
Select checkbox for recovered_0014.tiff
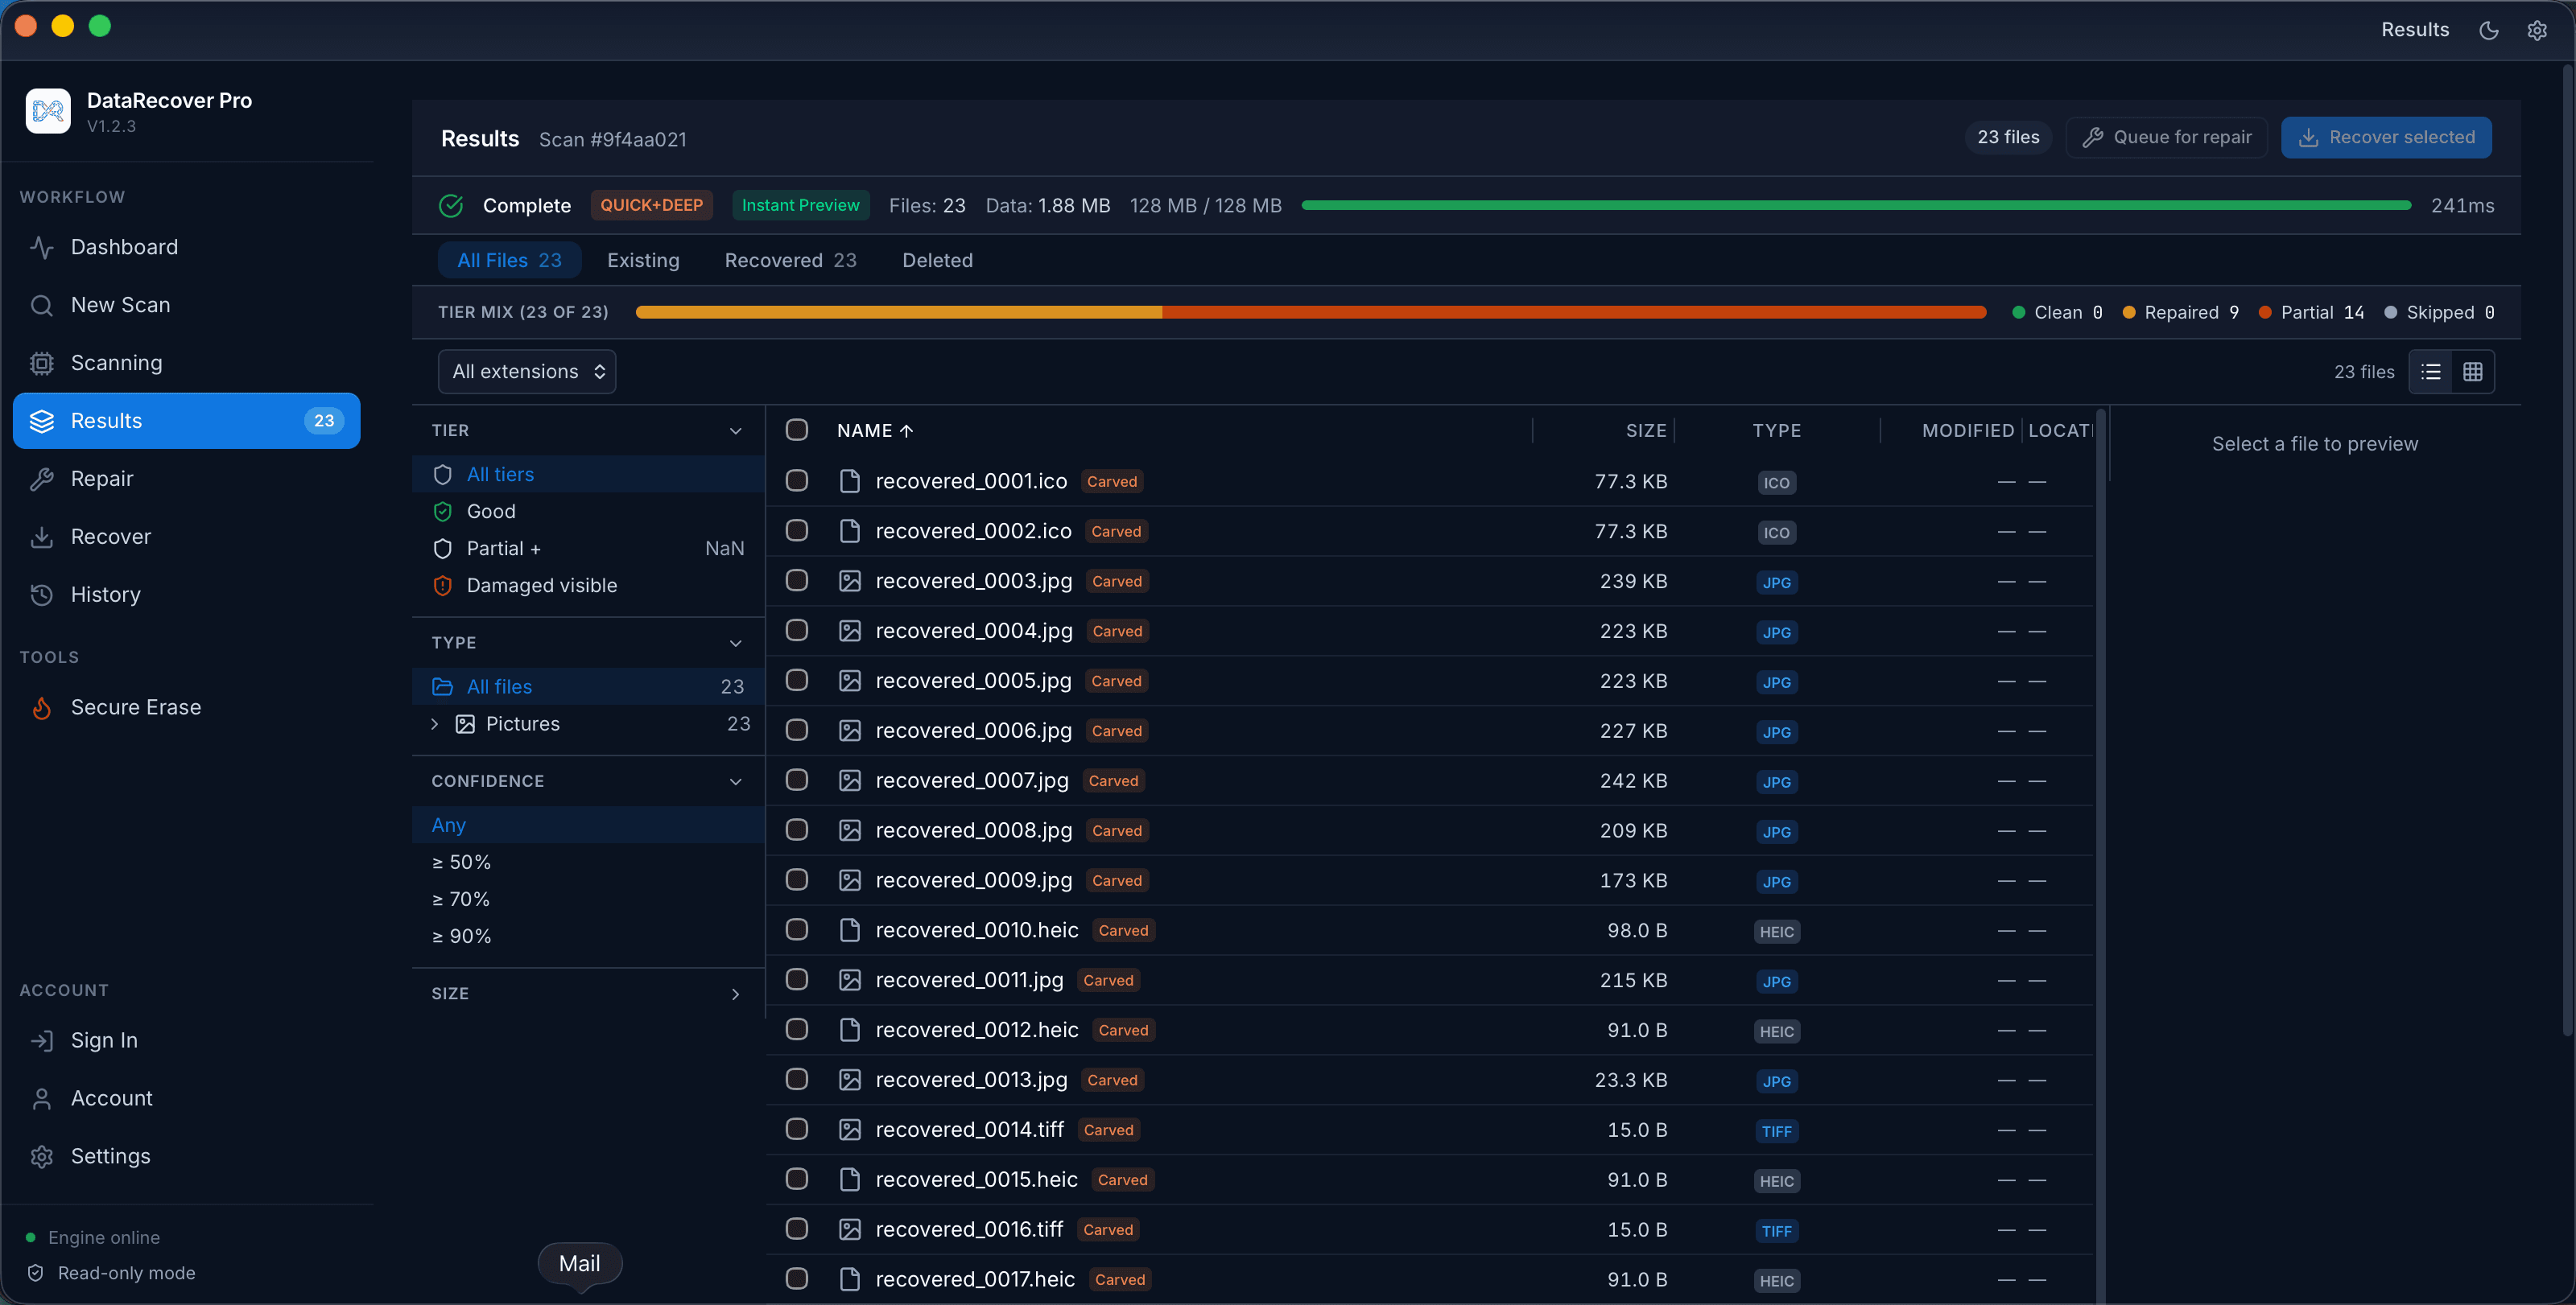797,1129
